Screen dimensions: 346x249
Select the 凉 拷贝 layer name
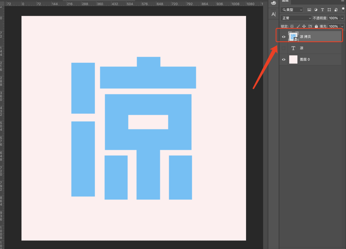(x=305, y=37)
